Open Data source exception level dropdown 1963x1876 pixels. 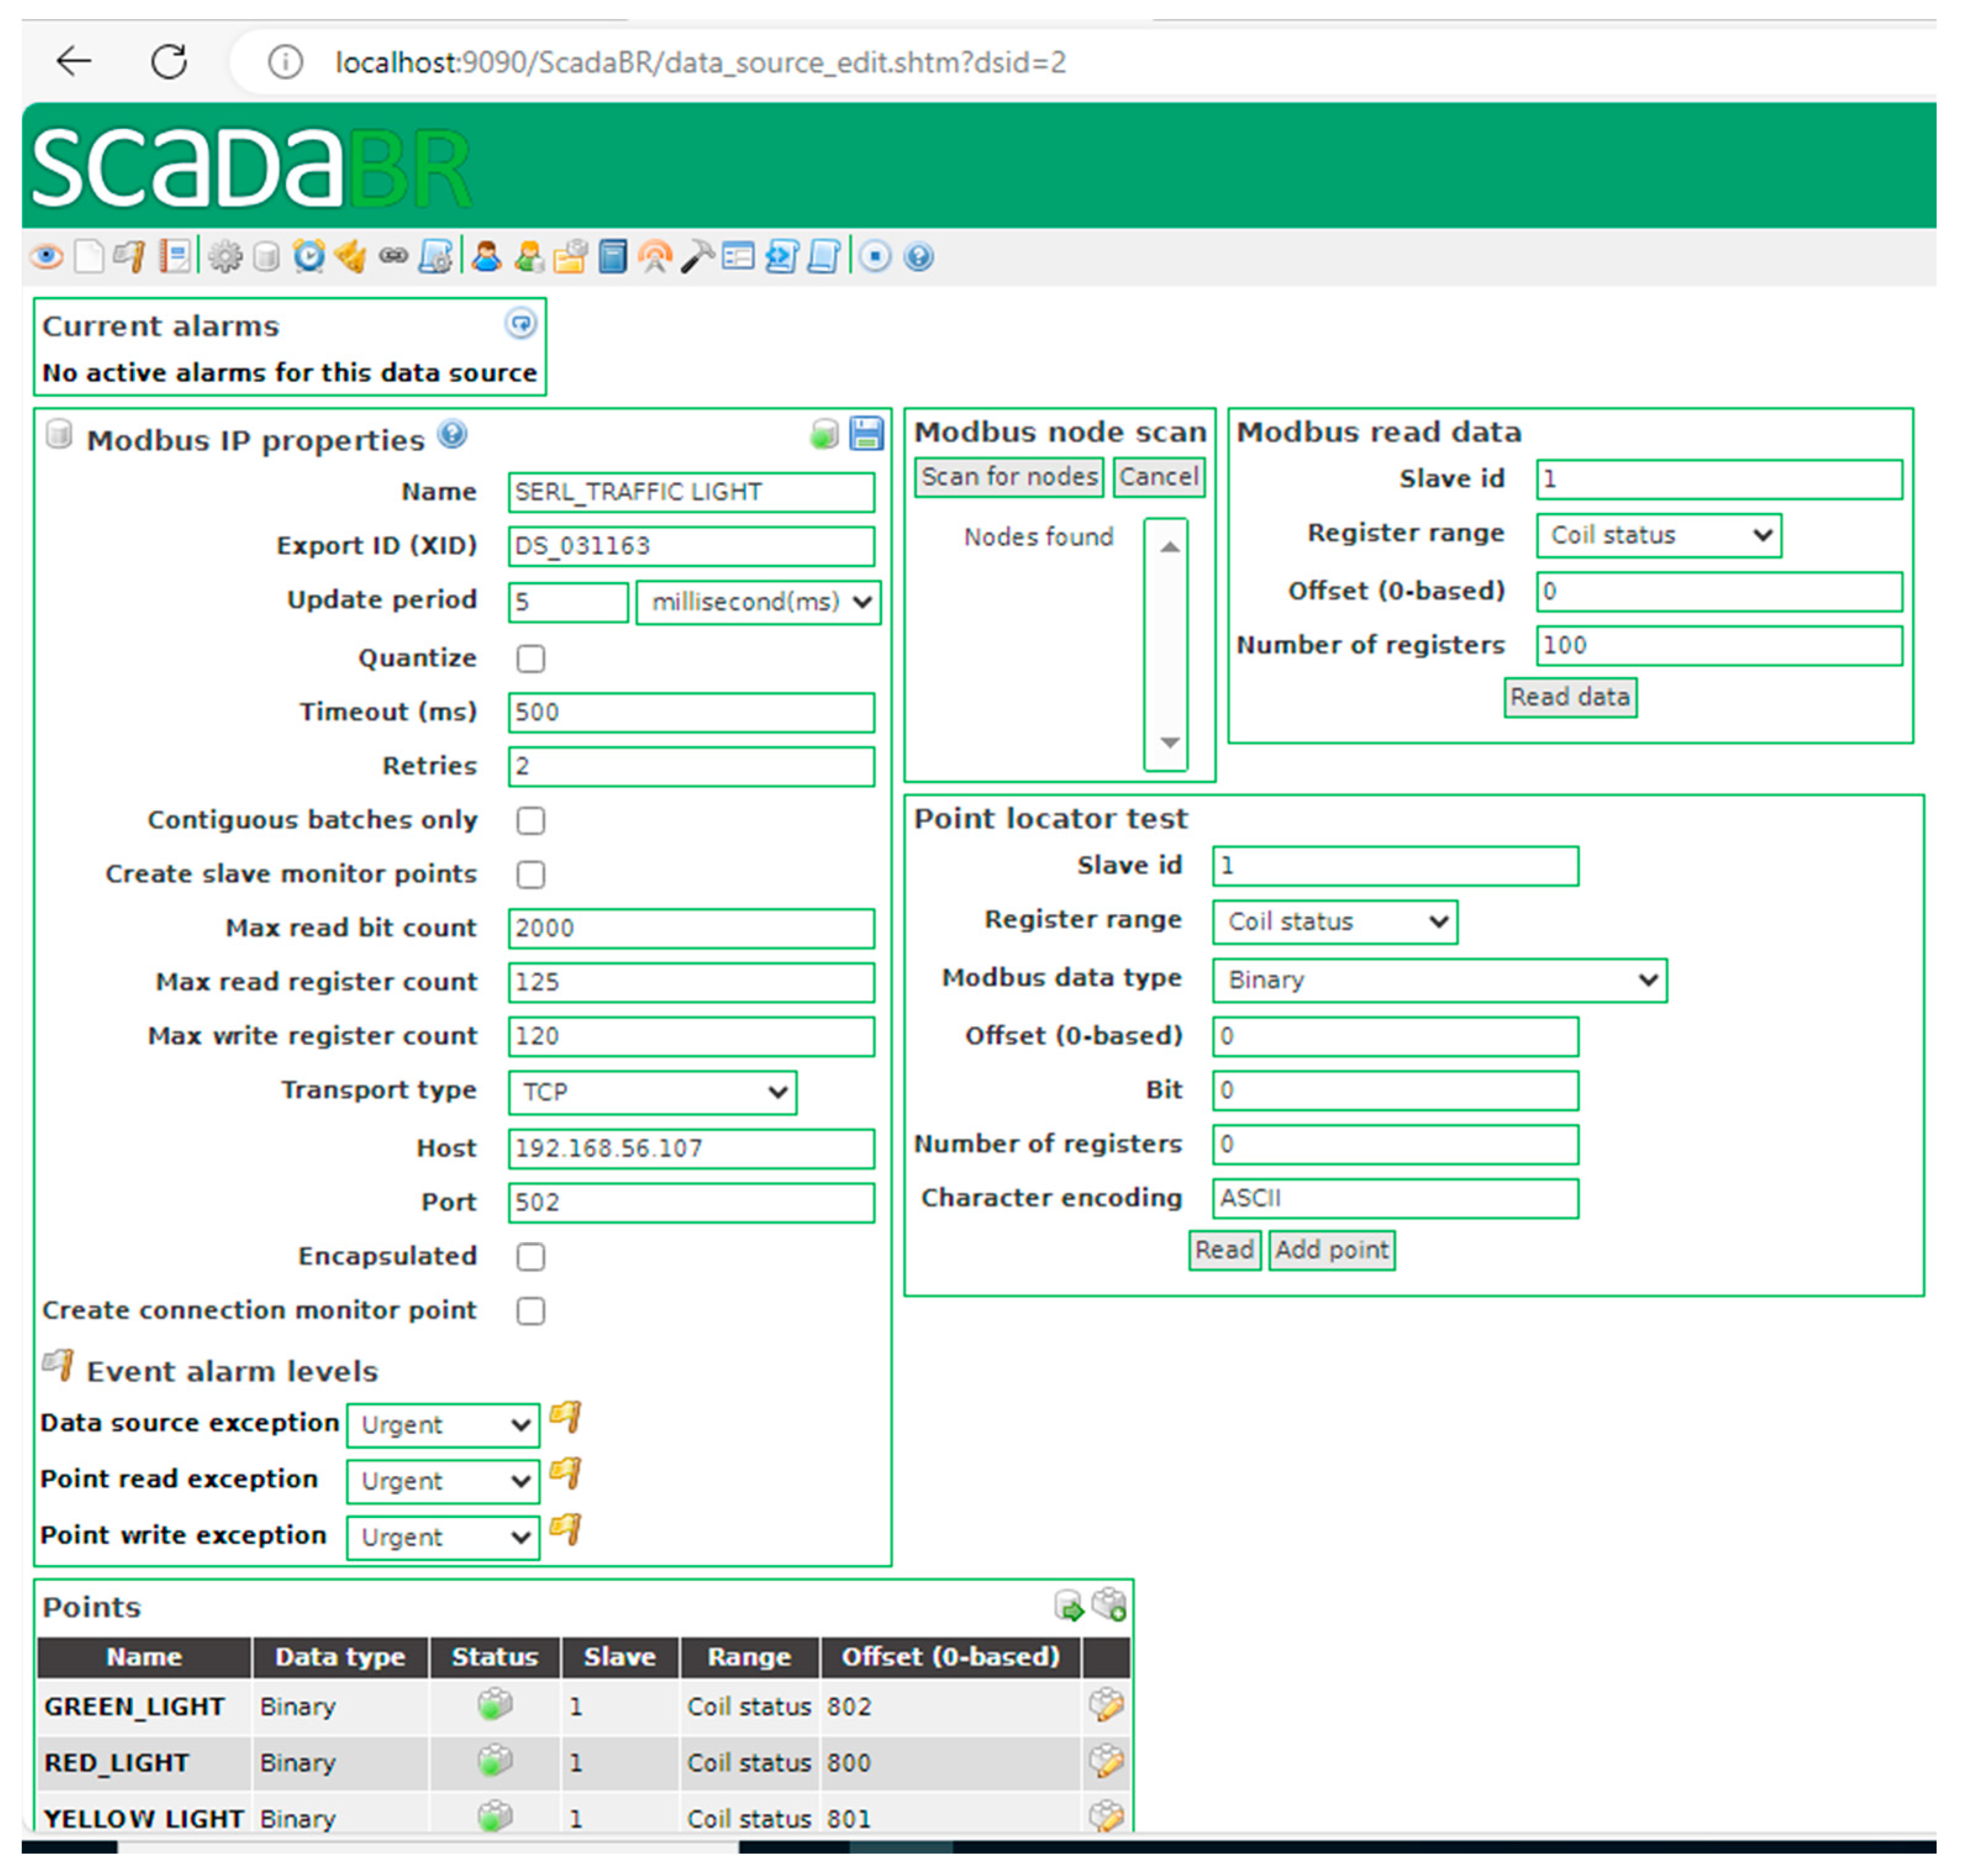pos(443,1425)
